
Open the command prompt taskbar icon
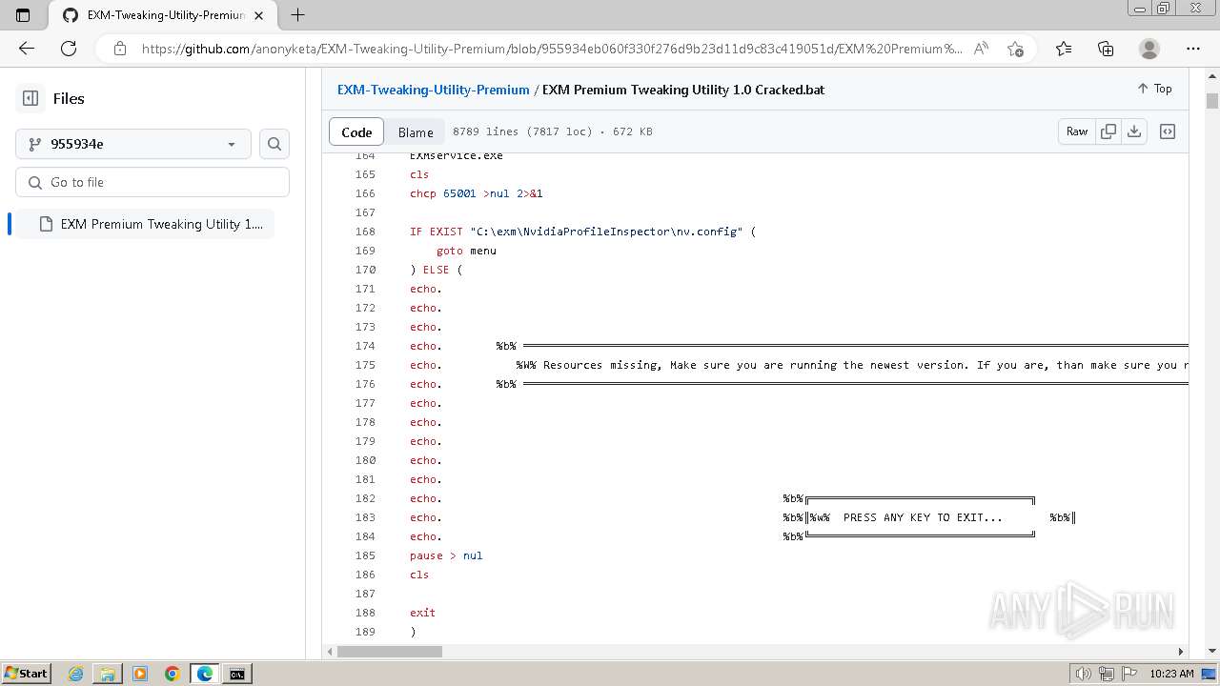coord(236,674)
